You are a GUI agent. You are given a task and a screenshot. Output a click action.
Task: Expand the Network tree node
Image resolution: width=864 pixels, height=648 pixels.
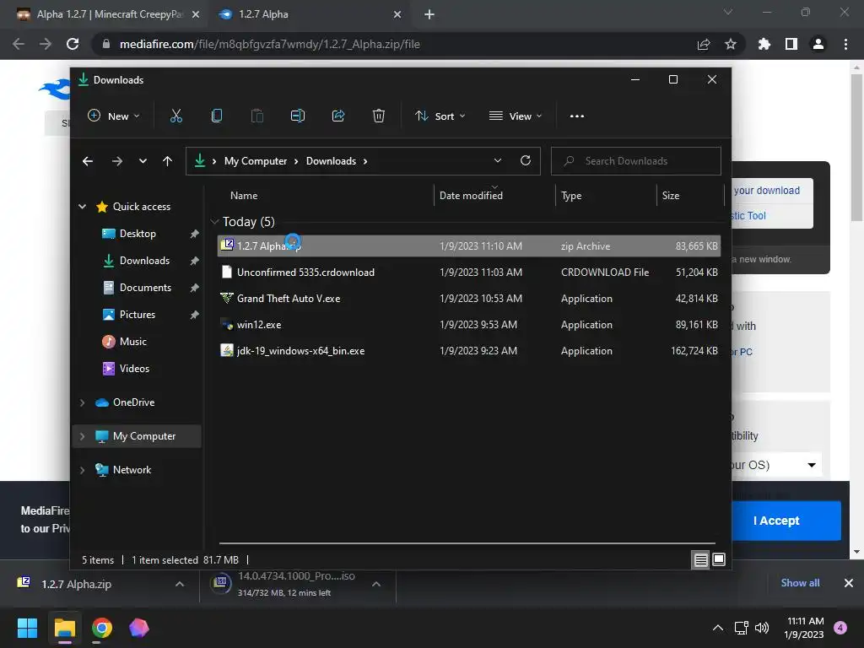click(82, 470)
